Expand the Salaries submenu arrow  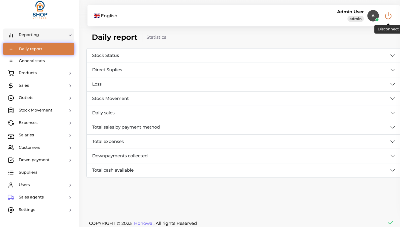coord(70,135)
